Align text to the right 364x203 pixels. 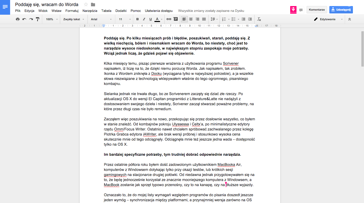(197, 19)
